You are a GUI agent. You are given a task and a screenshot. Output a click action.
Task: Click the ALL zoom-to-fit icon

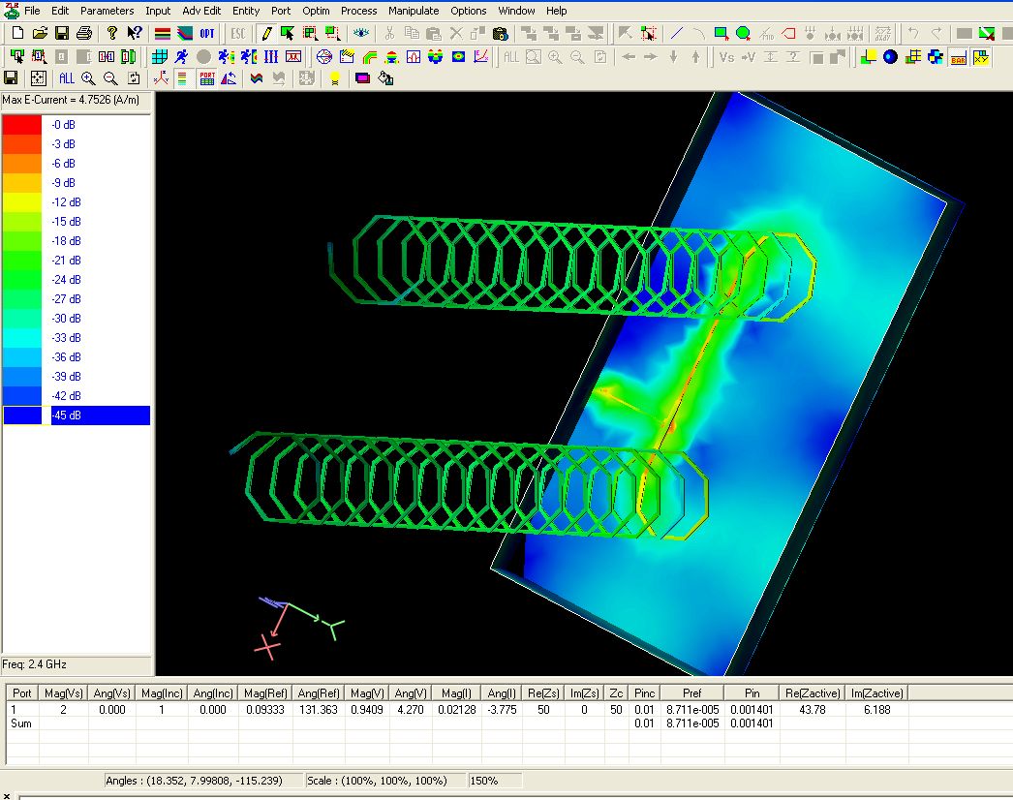66,78
